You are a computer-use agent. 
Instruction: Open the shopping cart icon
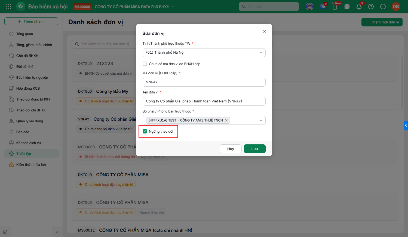pyautogui.click(x=323, y=7)
